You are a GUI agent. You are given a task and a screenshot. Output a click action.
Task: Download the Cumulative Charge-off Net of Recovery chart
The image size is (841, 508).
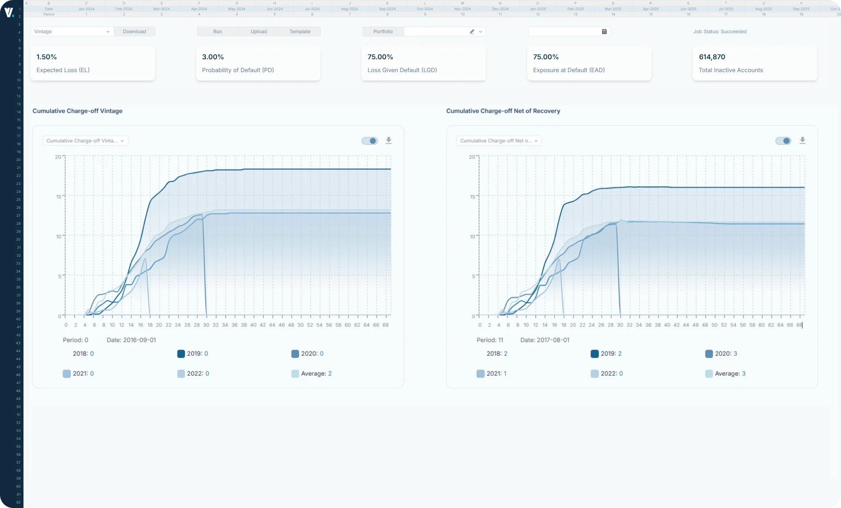pos(802,140)
